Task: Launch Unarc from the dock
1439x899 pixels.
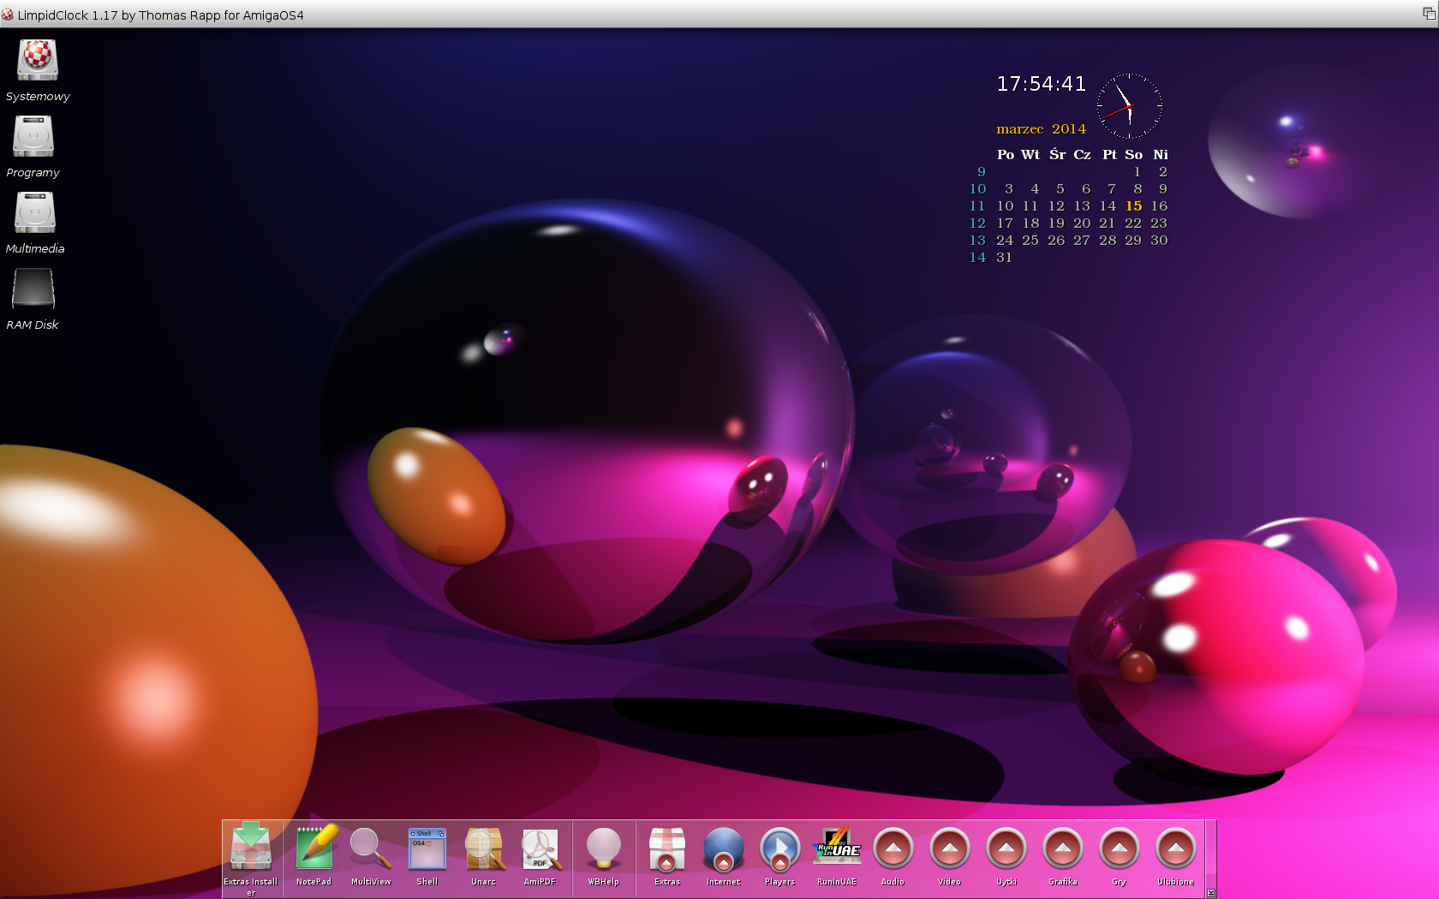Action: [484, 848]
